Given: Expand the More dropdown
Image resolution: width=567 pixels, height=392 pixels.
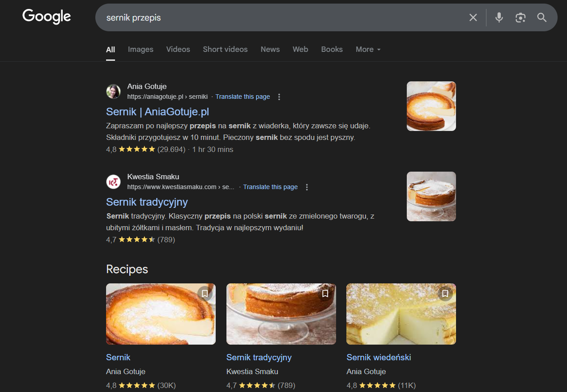Looking at the screenshot, I should [x=368, y=50].
